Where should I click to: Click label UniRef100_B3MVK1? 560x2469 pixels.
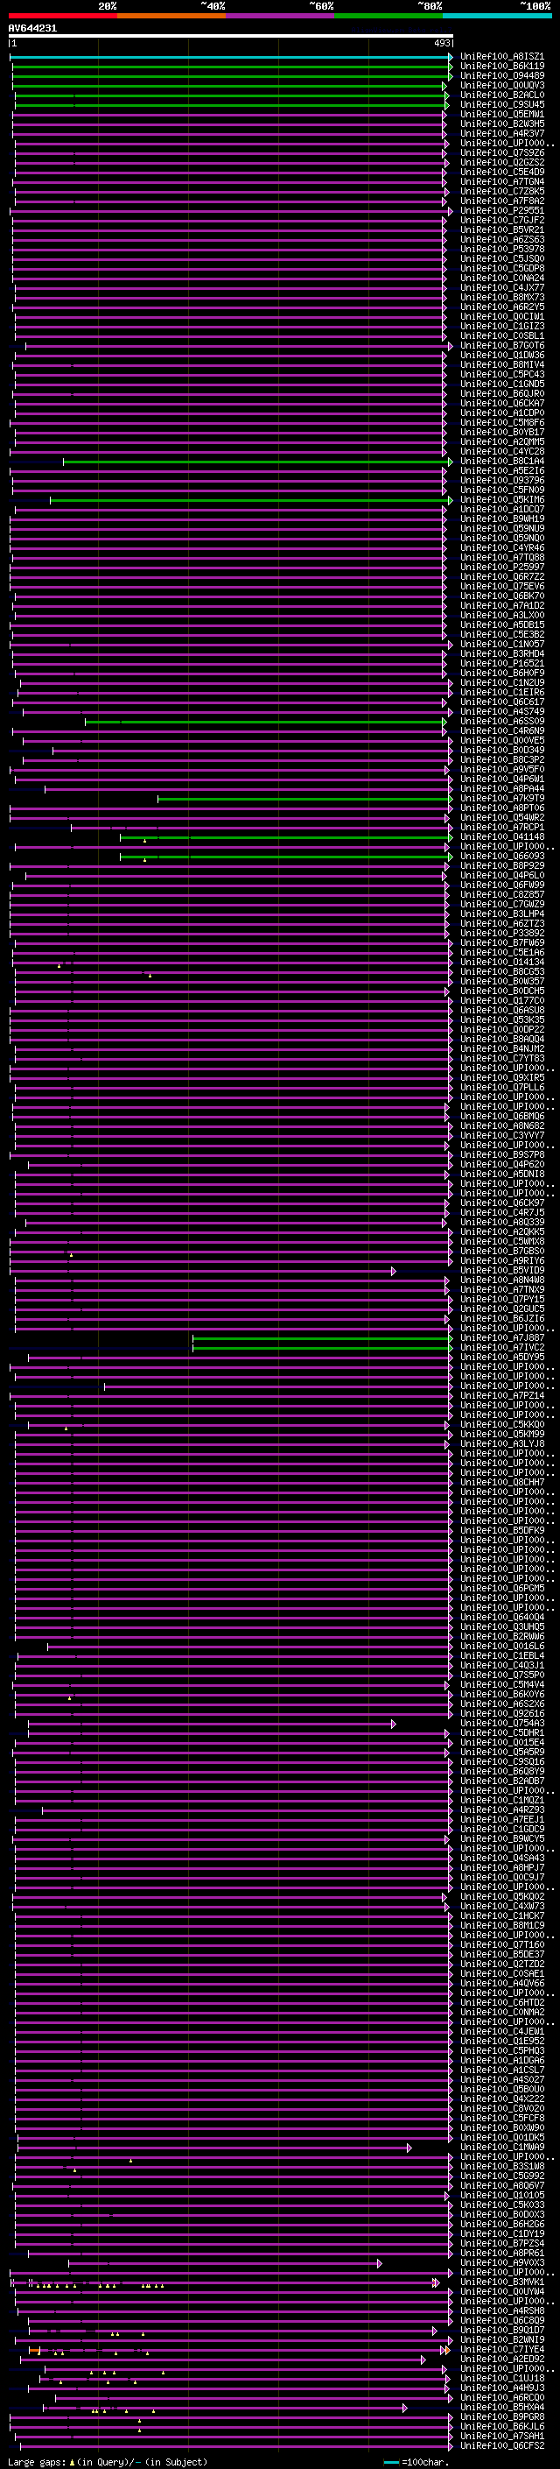coord(501,2282)
